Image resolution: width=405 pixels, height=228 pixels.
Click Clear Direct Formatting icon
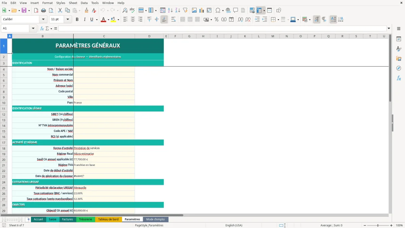(x=94, y=10)
